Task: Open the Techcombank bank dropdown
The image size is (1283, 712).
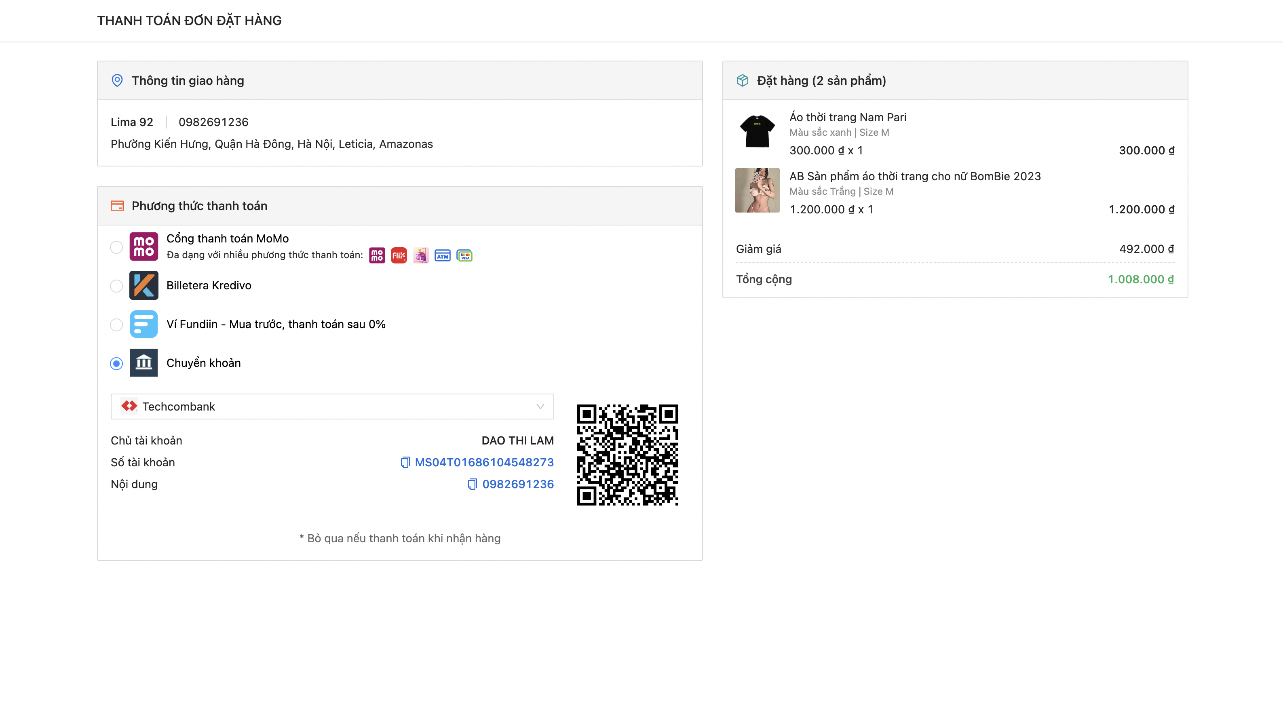Action: coord(332,407)
